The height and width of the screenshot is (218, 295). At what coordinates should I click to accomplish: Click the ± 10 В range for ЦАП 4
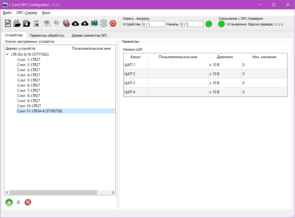225,92
